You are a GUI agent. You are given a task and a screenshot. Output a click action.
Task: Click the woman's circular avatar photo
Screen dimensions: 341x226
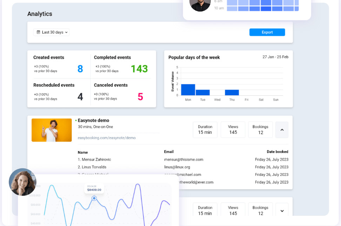tap(22, 182)
